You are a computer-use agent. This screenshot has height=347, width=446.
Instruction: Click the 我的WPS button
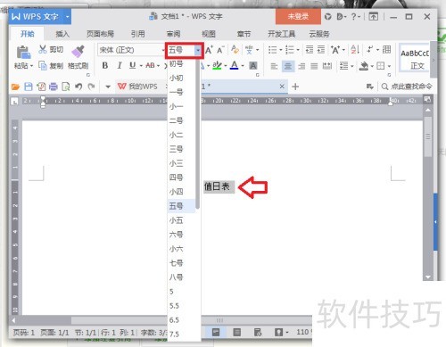(x=137, y=87)
